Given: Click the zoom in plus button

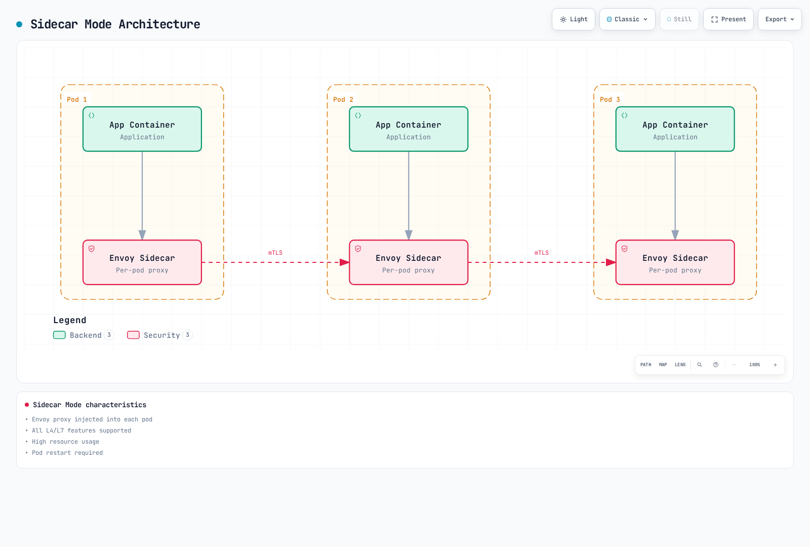Looking at the screenshot, I should click(x=775, y=365).
